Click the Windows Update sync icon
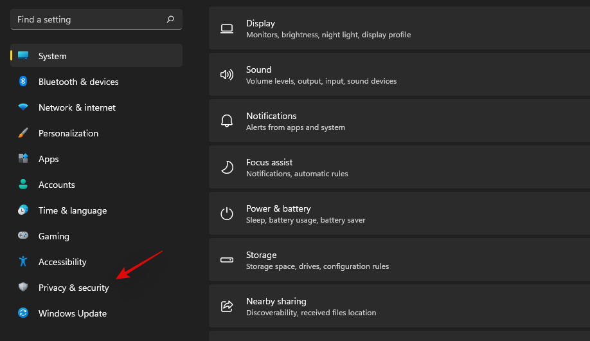This screenshot has height=341, width=590. tap(23, 313)
